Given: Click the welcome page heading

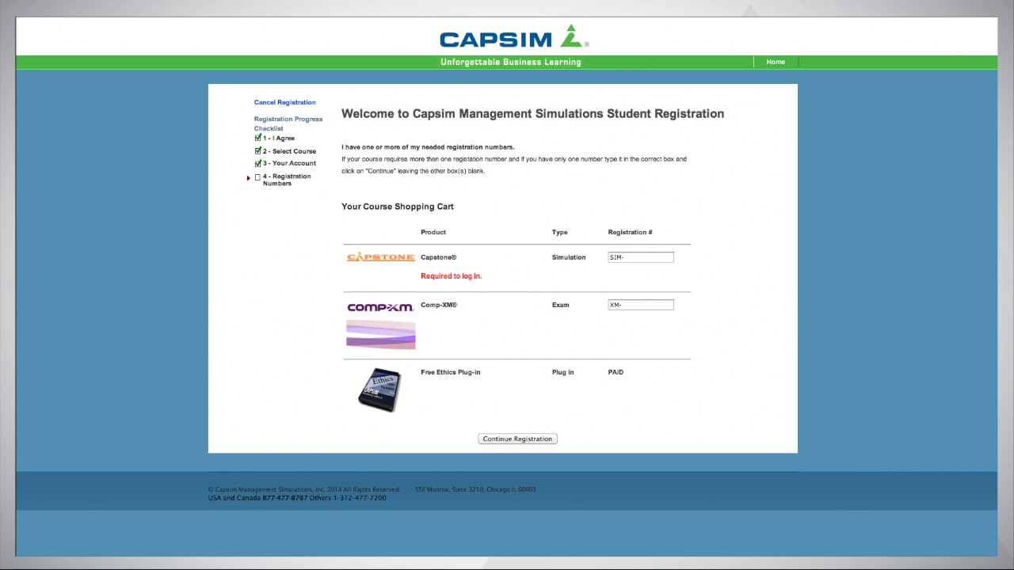Looking at the screenshot, I should 532,114.
